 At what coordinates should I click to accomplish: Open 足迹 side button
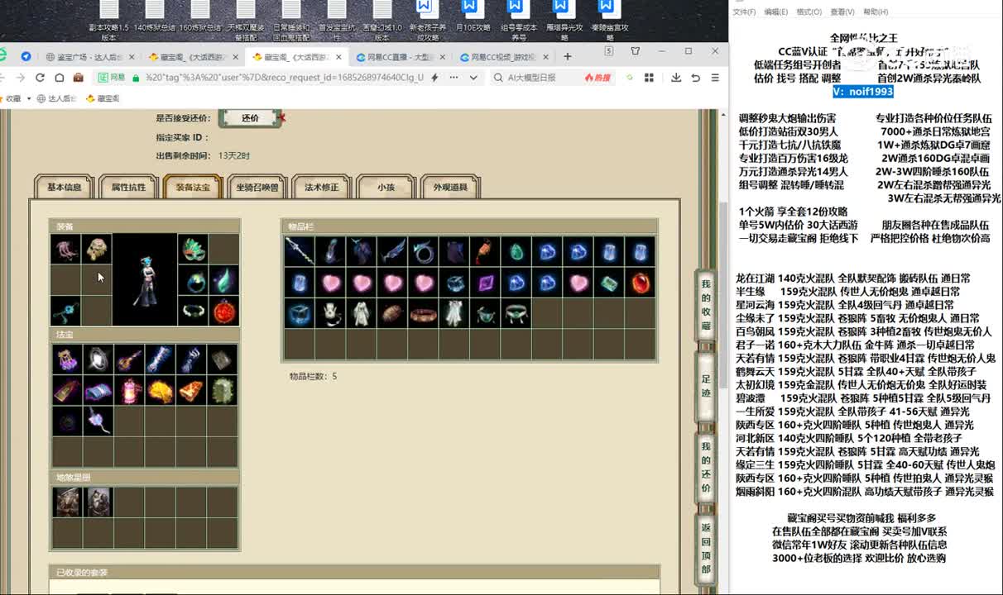click(706, 386)
